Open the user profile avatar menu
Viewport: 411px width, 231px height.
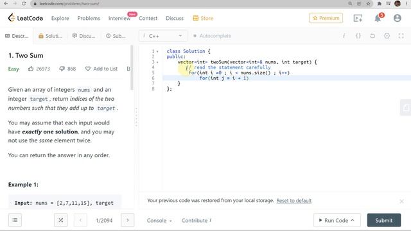tap(398, 18)
